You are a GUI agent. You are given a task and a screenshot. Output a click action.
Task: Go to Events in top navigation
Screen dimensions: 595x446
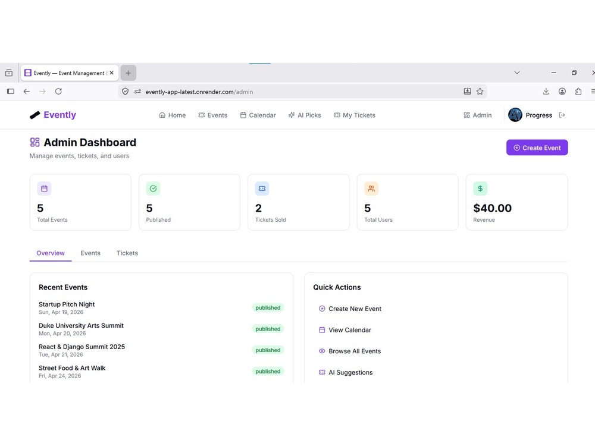point(213,115)
